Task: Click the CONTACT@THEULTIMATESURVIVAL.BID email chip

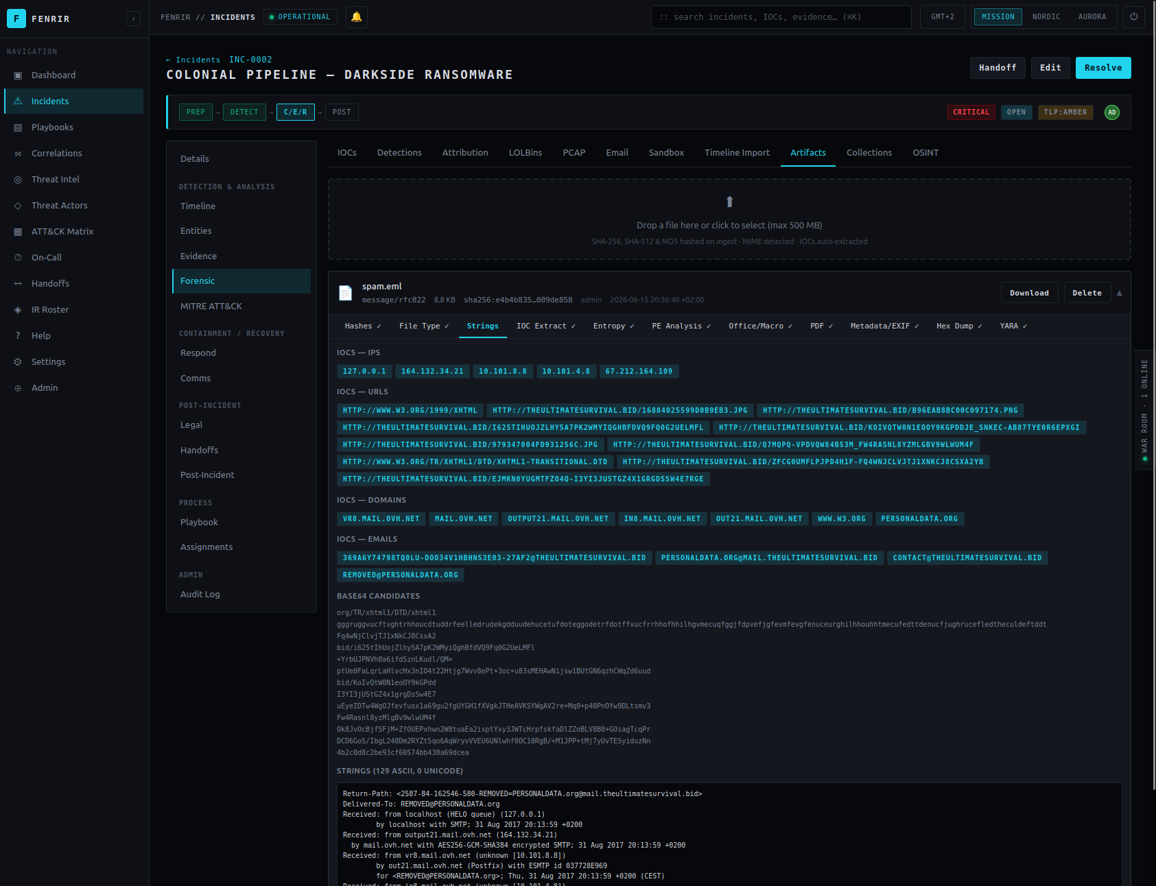Action: tap(967, 558)
